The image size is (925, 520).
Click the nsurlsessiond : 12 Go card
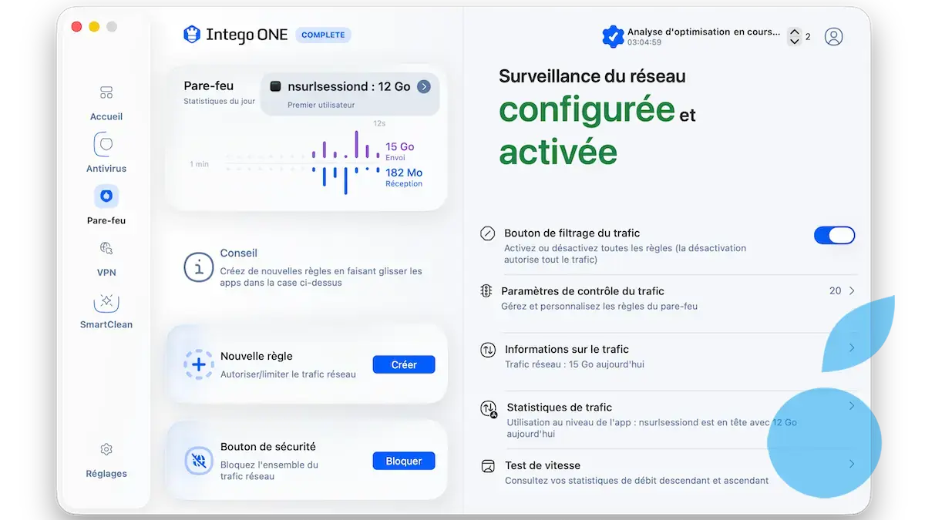click(350, 94)
